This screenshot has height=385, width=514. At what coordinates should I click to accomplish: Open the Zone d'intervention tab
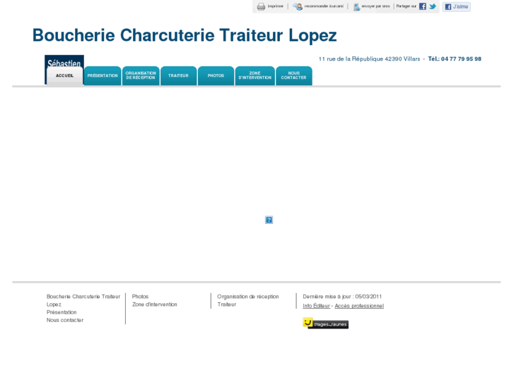255,76
